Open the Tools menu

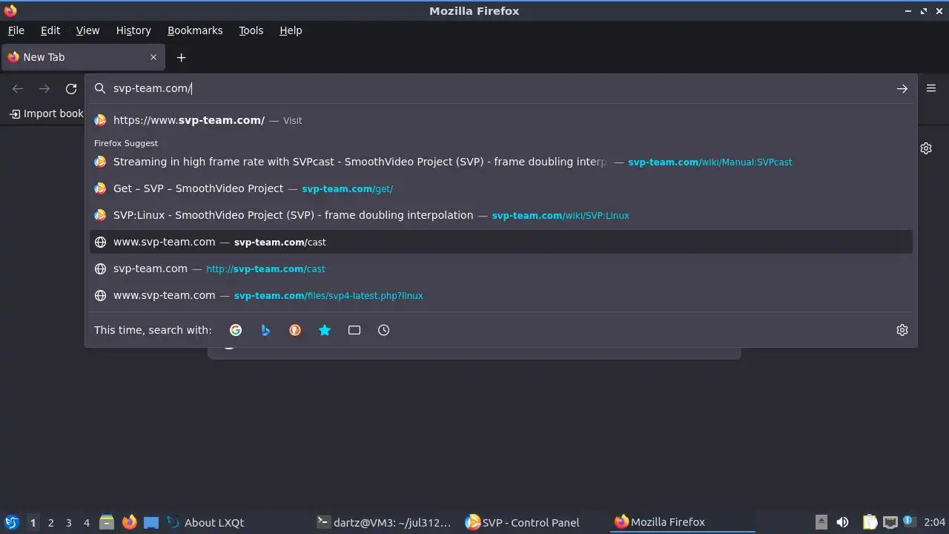(251, 30)
